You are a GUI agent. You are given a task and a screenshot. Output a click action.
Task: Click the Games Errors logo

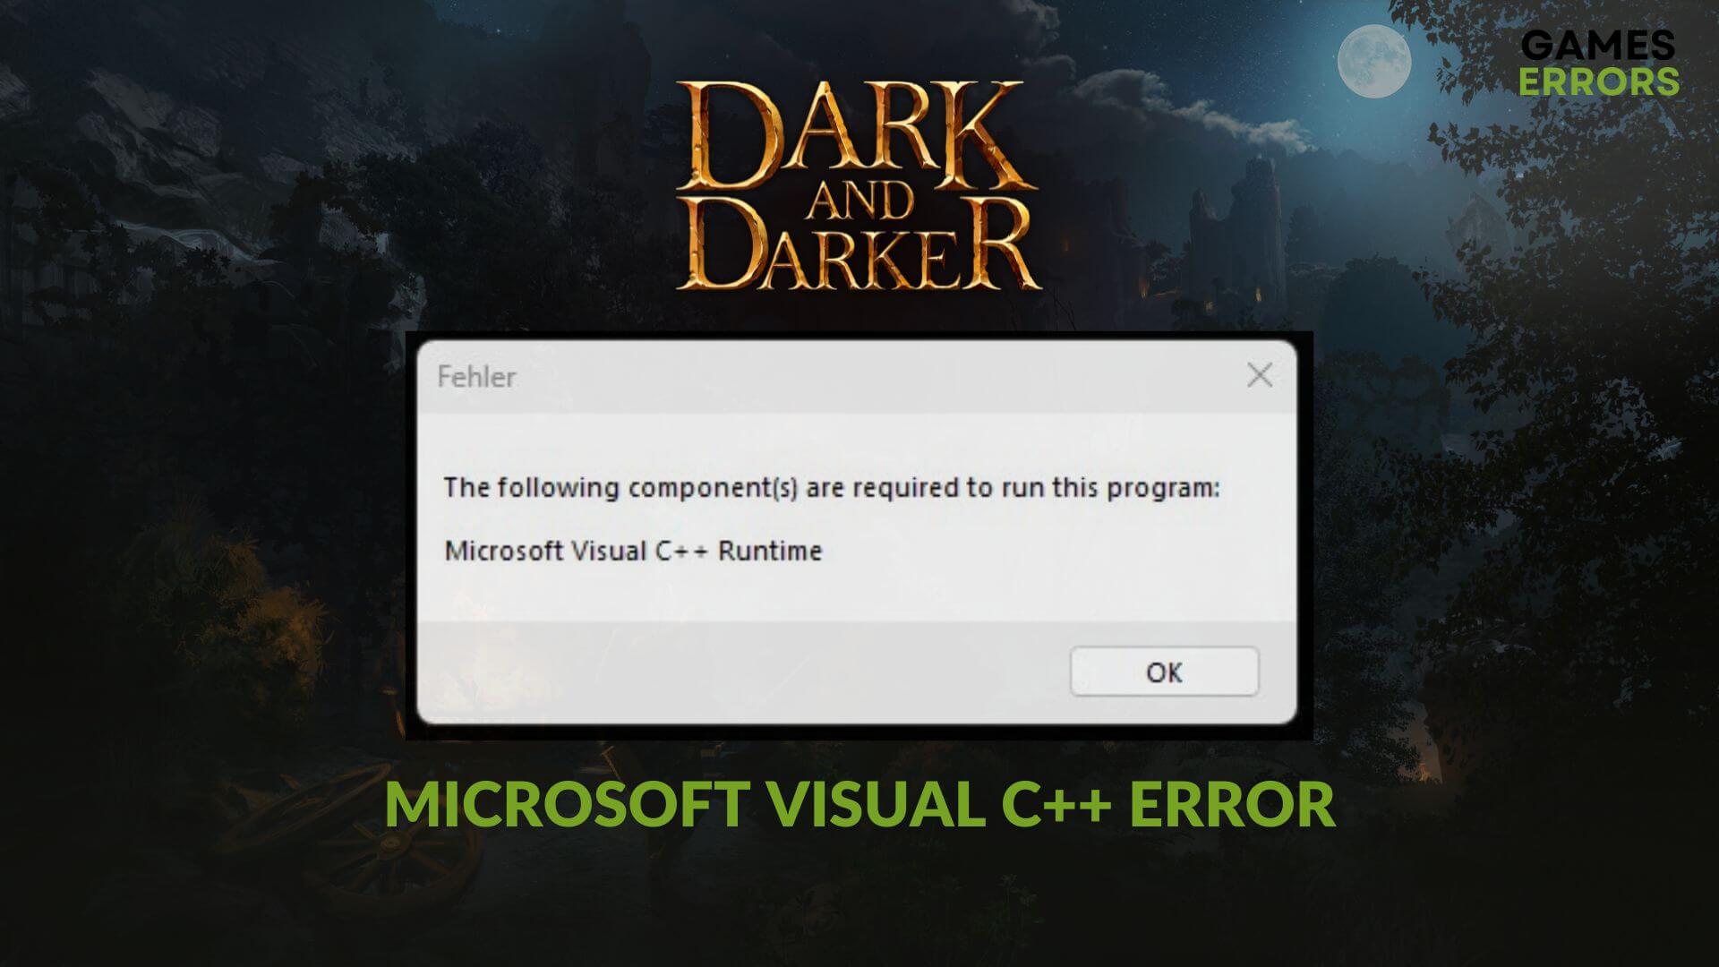[1598, 63]
